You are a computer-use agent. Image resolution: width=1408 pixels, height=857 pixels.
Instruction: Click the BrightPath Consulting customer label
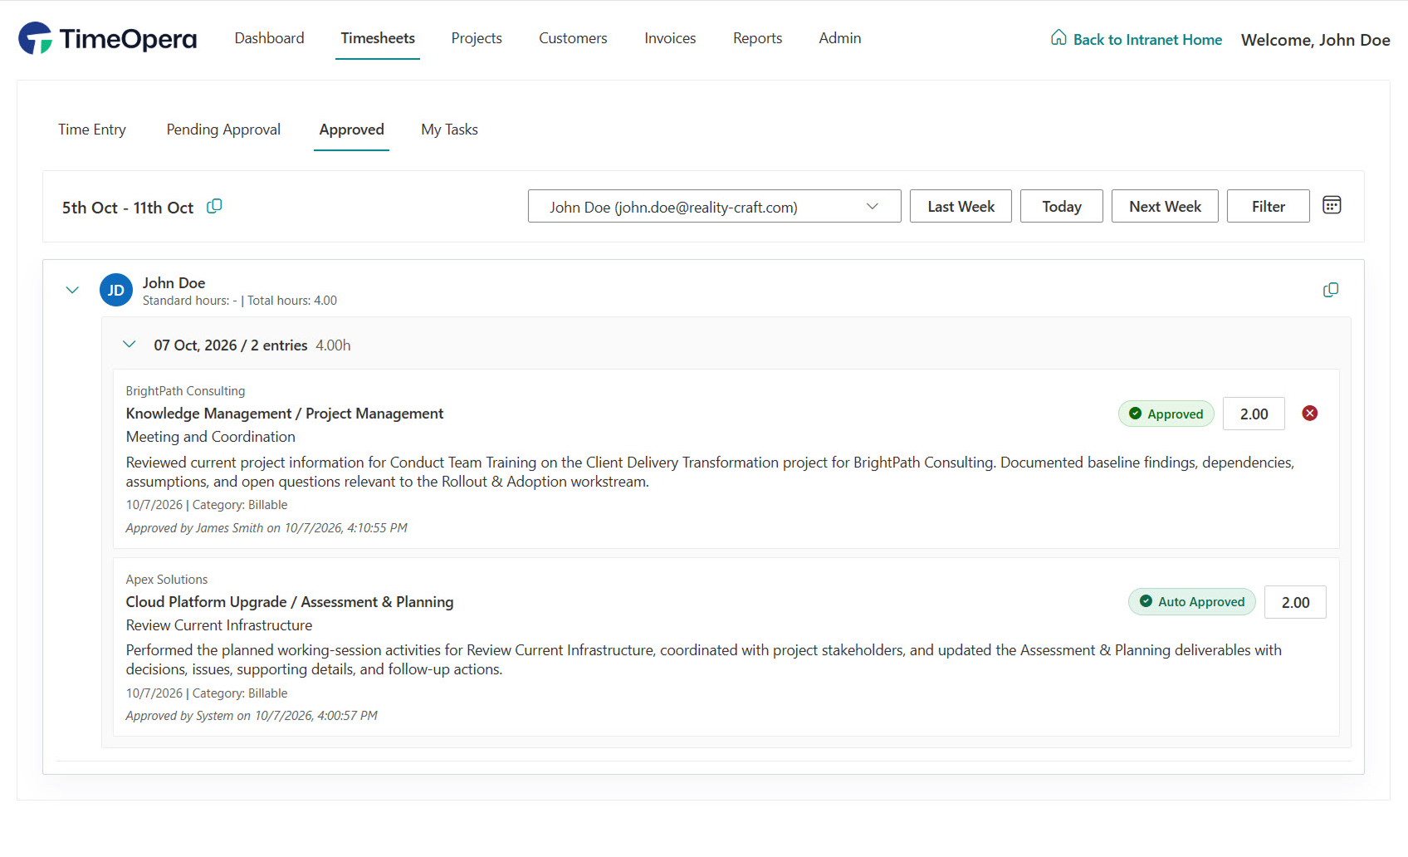185,391
